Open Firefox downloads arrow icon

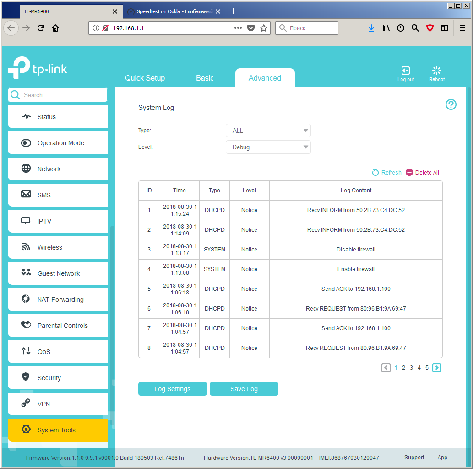coord(371,28)
